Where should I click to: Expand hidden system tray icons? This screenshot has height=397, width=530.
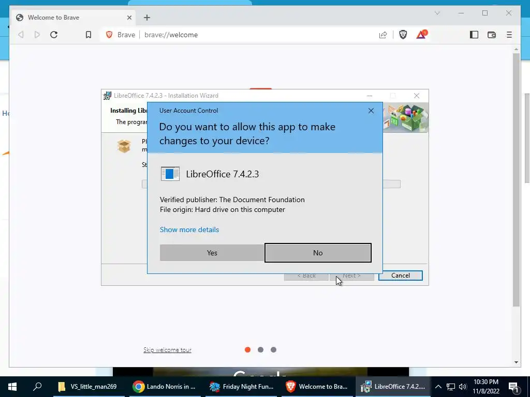tap(438, 387)
